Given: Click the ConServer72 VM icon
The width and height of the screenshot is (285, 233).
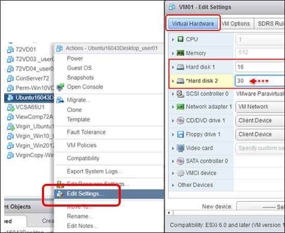Looking at the screenshot, I should 10,79.
